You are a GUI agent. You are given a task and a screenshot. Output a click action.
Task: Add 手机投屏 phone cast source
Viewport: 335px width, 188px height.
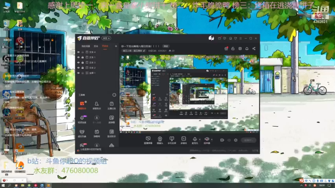pyautogui.click(x=172, y=140)
